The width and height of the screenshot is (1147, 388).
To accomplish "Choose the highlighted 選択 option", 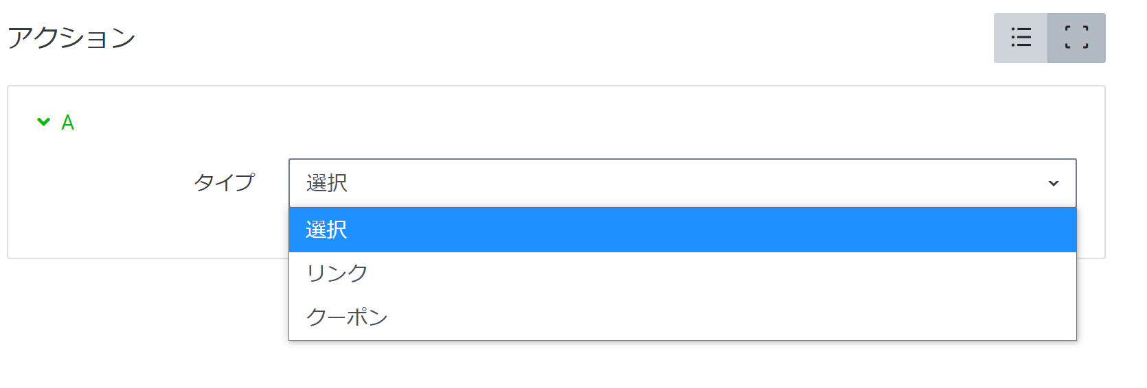I will pyautogui.click(x=681, y=230).
